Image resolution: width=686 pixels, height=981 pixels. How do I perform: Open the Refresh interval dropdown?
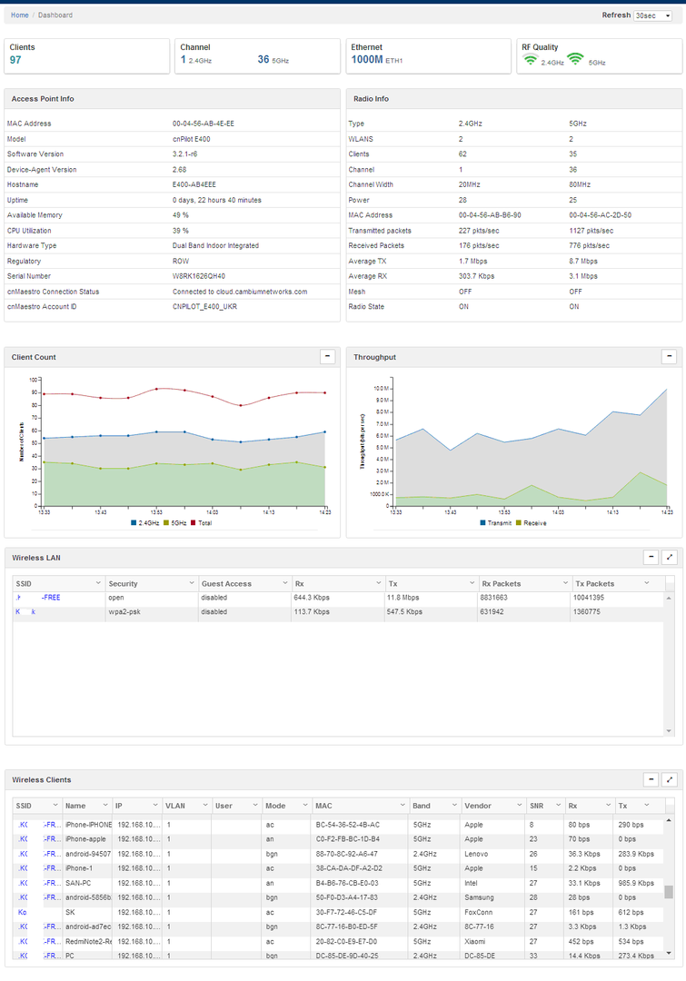652,15
